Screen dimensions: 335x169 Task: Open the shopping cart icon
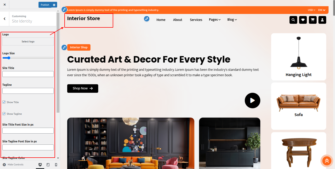click(313, 20)
